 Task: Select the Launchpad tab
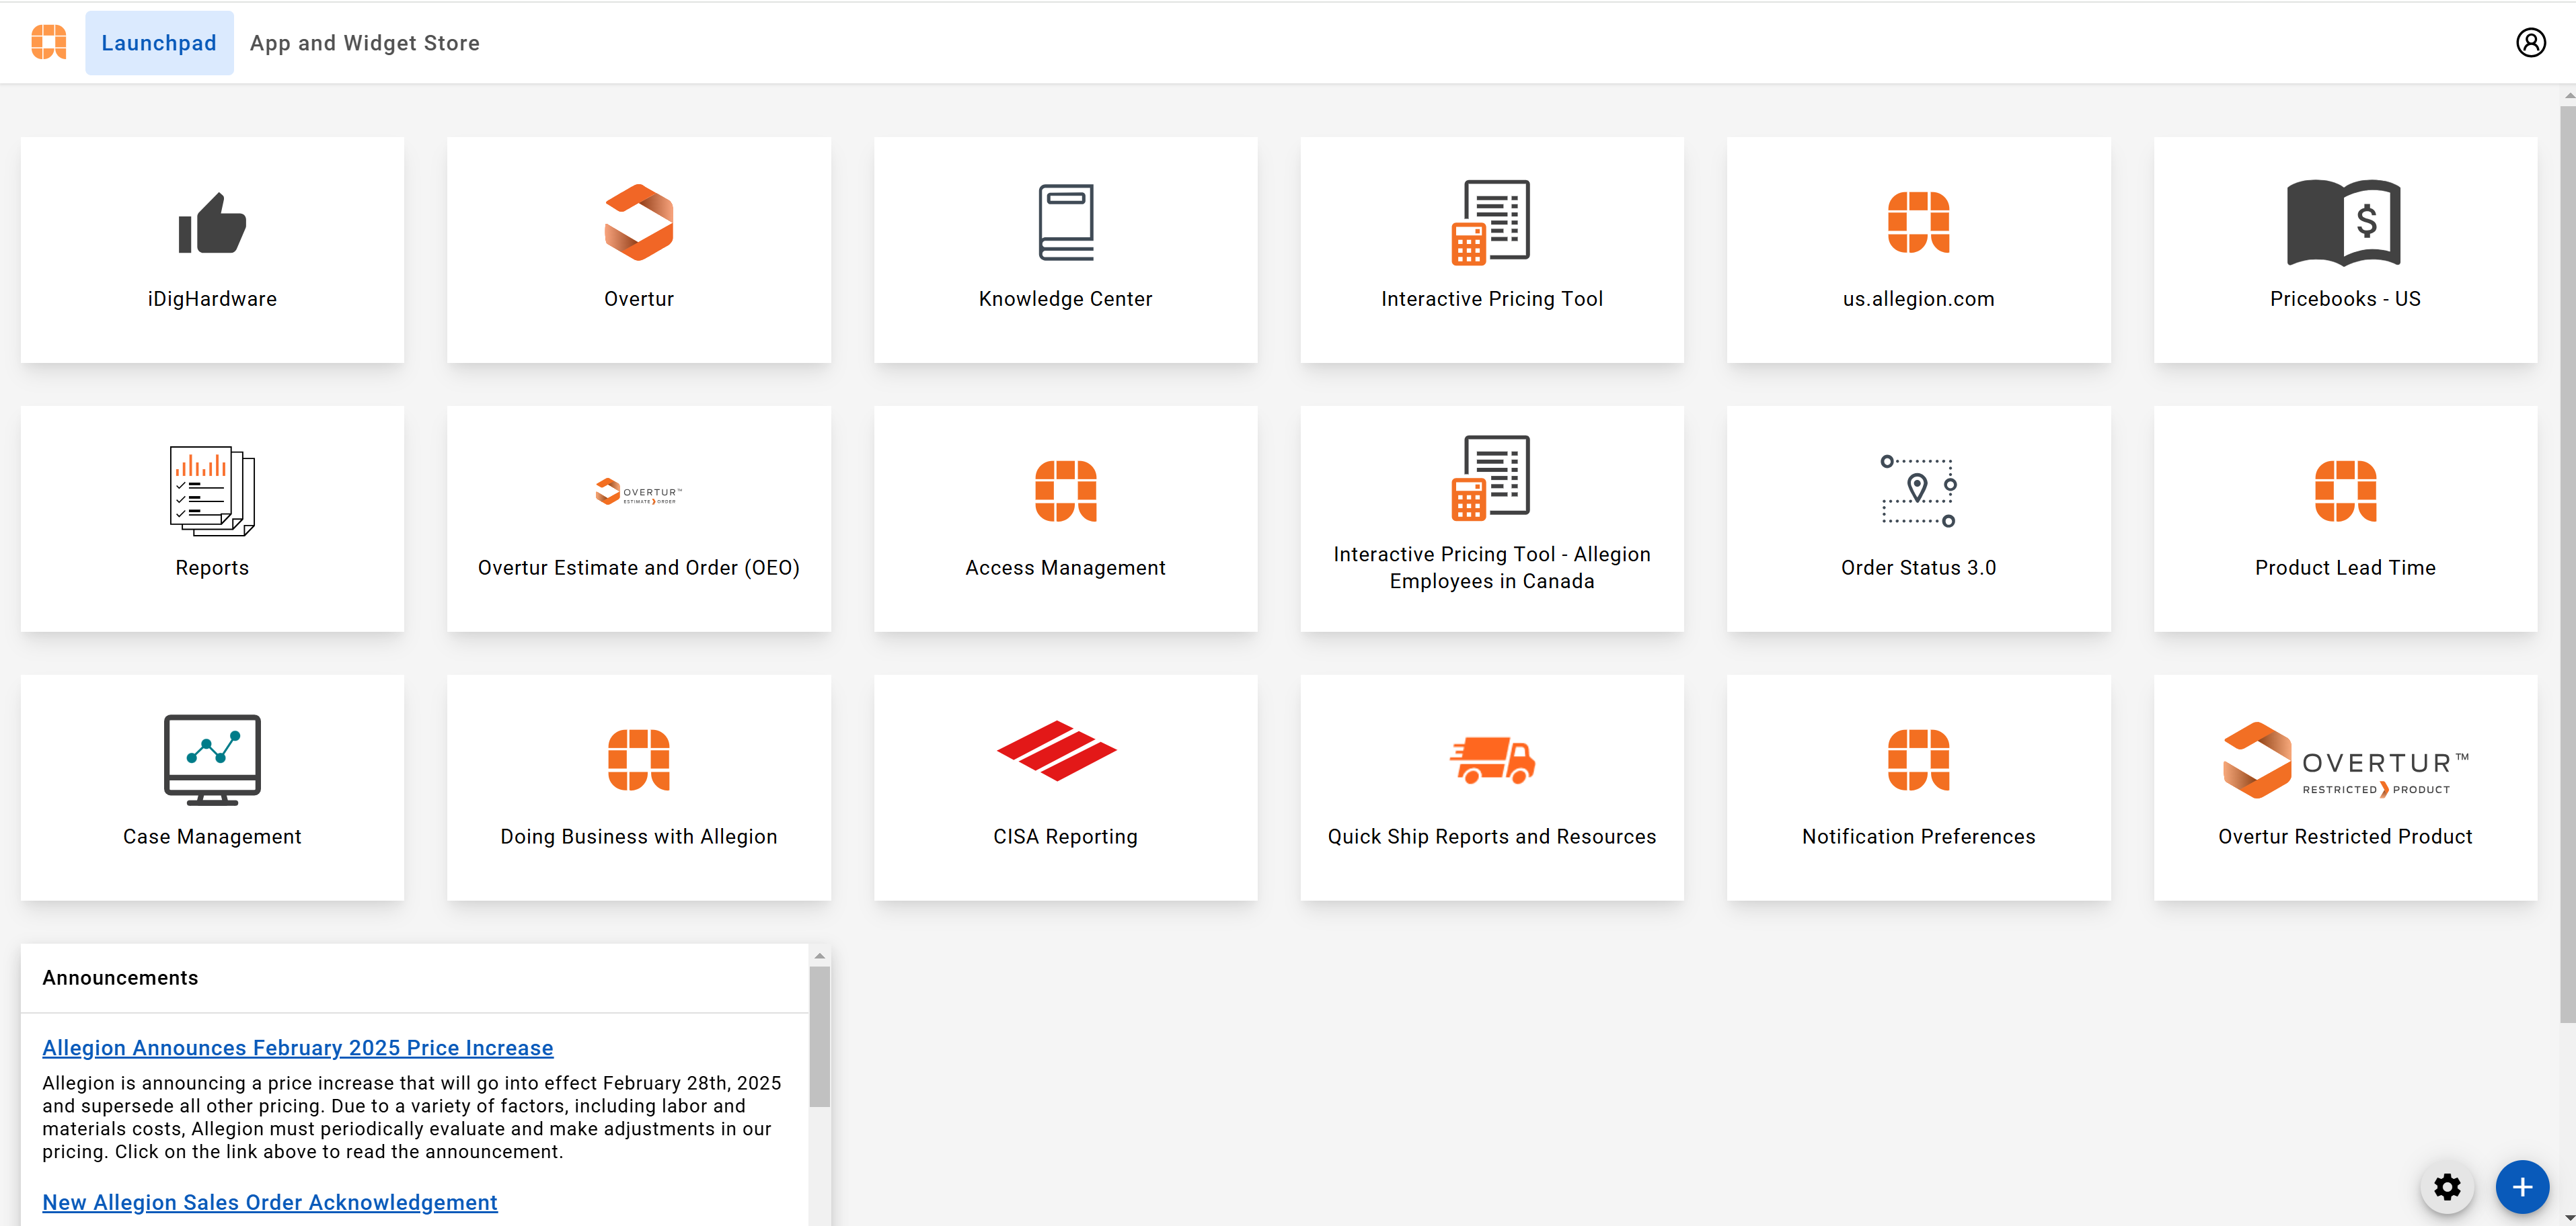159,43
